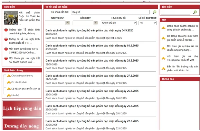Click the search magnifier beside 'Từ khóa cần tìm'

[155, 12]
